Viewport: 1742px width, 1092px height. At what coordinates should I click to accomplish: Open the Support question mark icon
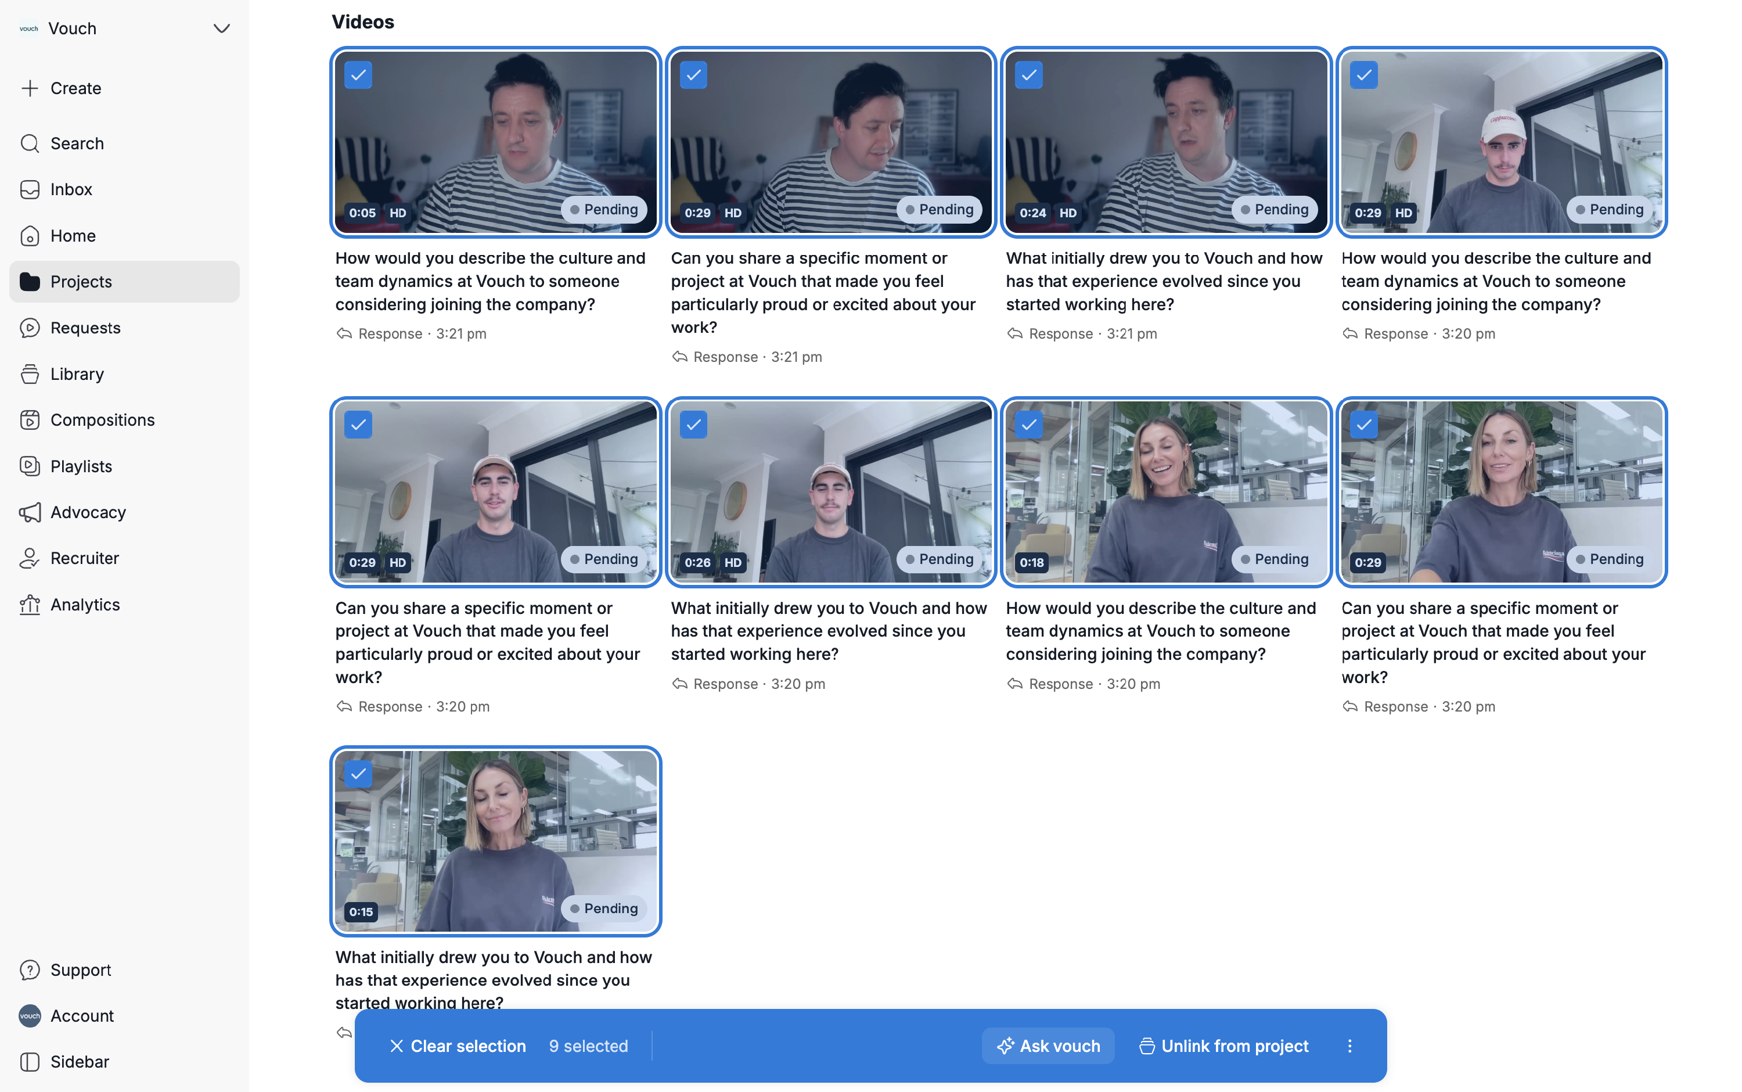pos(30,970)
